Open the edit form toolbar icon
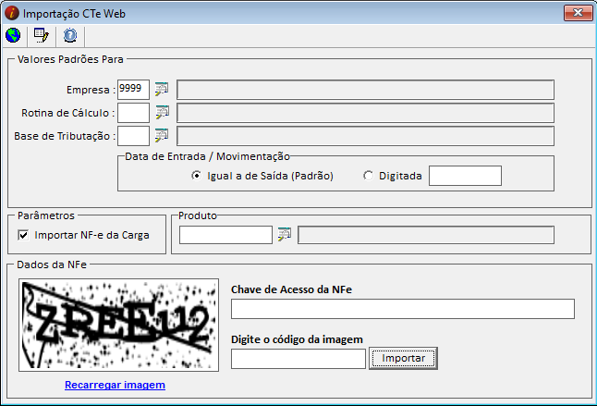597x406 pixels. click(x=41, y=35)
